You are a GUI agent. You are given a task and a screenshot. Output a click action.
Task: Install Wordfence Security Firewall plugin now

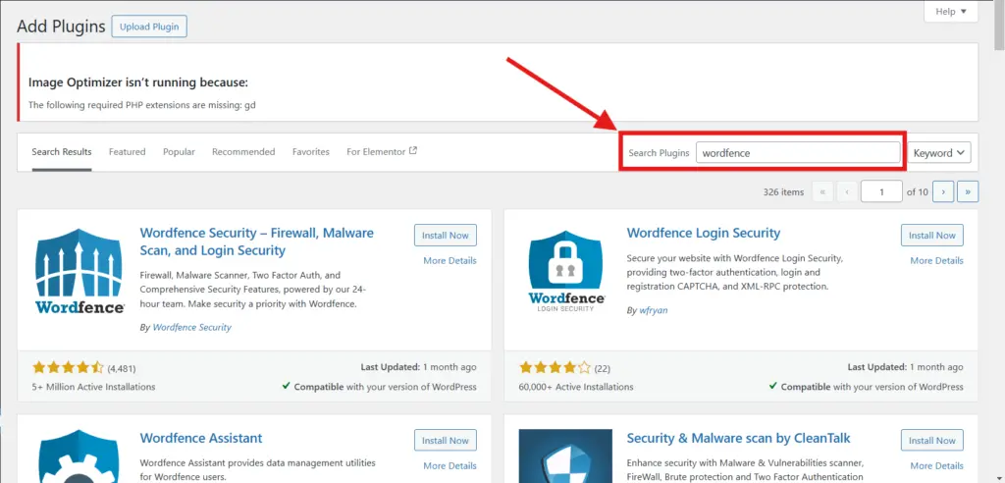(x=446, y=236)
